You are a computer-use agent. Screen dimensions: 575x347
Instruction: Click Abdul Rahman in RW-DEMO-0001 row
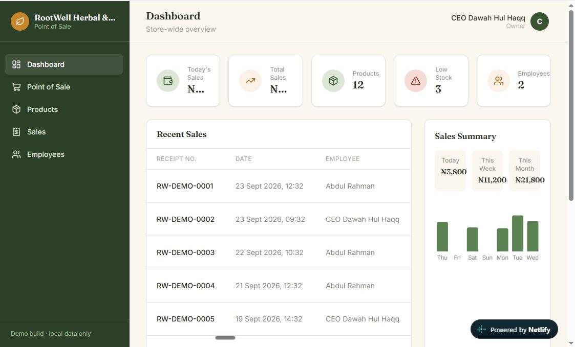click(x=350, y=186)
